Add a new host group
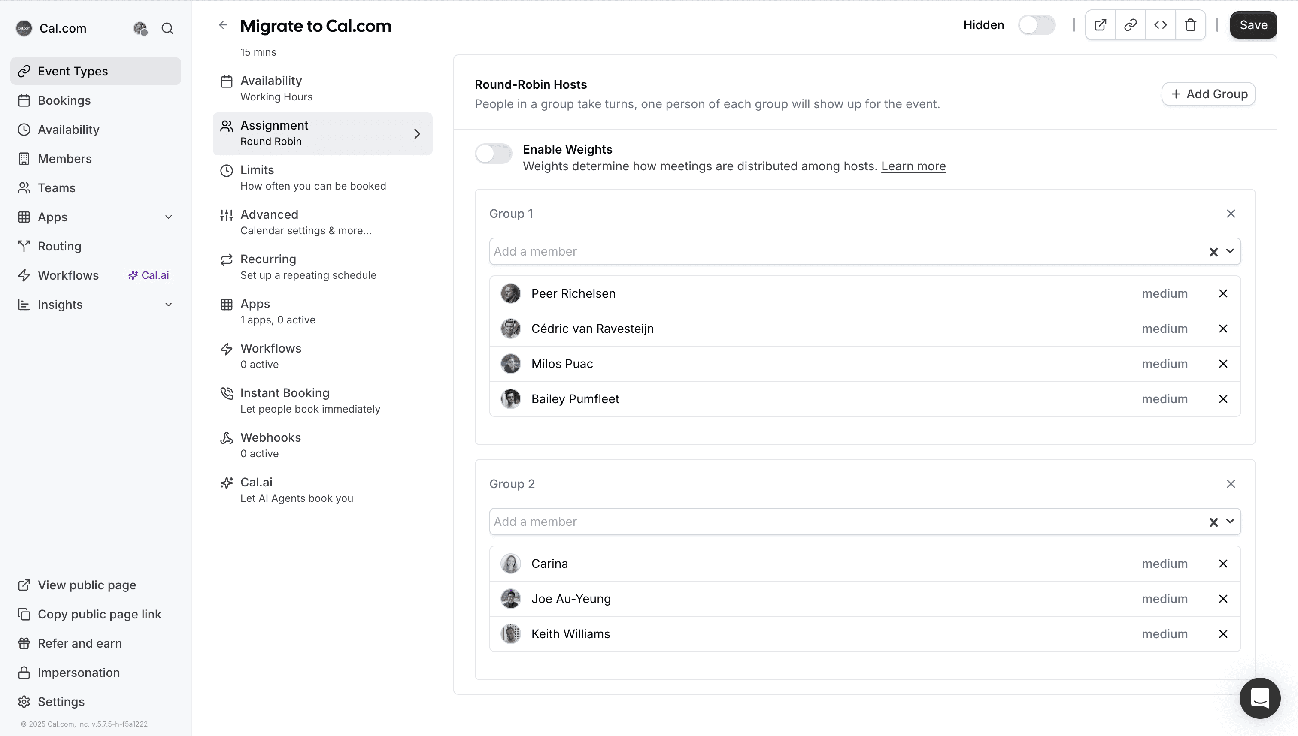Image resolution: width=1298 pixels, height=736 pixels. point(1208,94)
